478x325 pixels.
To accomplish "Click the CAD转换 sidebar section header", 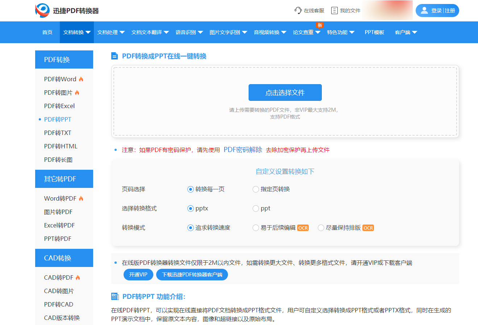I will pyautogui.click(x=64, y=258).
